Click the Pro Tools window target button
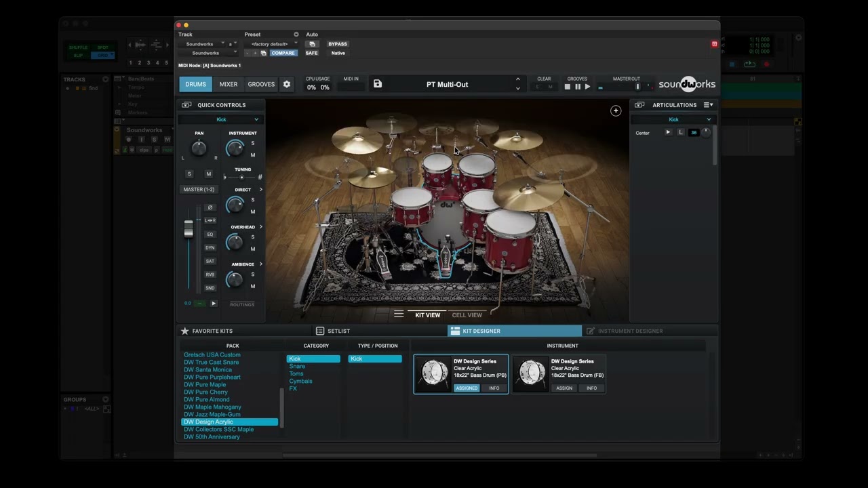The height and width of the screenshot is (488, 868). [x=714, y=44]
